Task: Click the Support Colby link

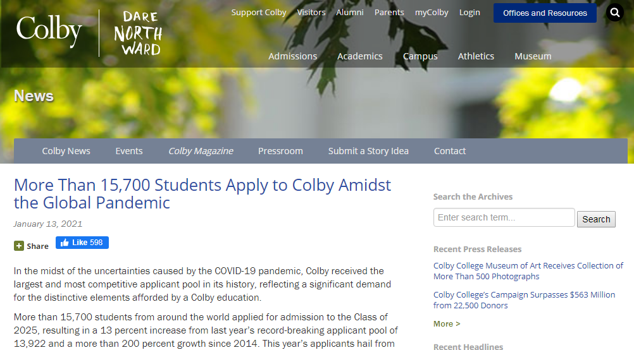Action: 259,13
